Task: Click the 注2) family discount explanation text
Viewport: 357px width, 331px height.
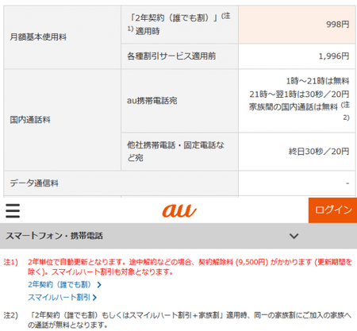Action: coord(190,320)
